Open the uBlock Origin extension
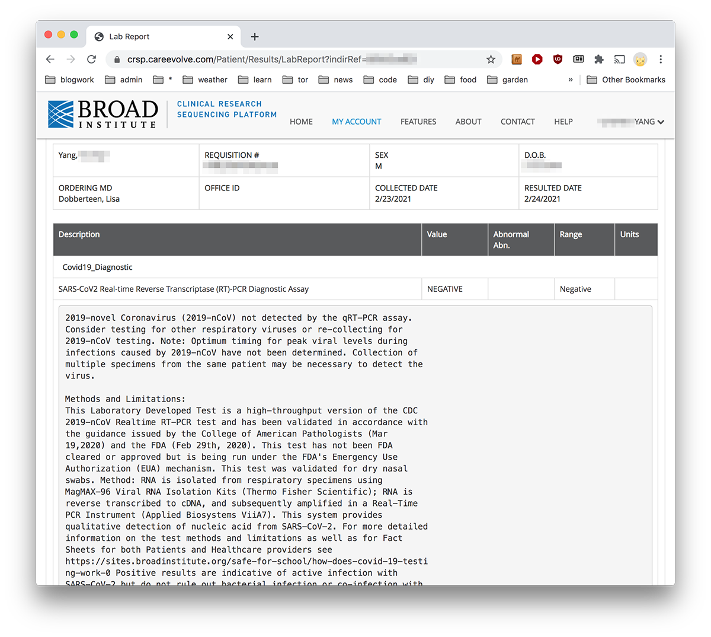Screen dimensions: 711x637 click(x=558, y=59)
